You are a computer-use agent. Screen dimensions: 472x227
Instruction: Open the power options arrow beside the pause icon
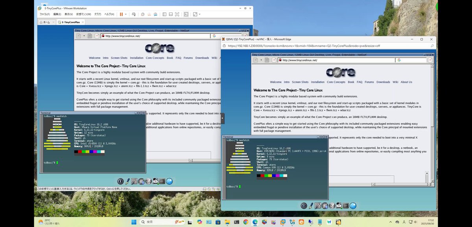click(x=126, y=14)
